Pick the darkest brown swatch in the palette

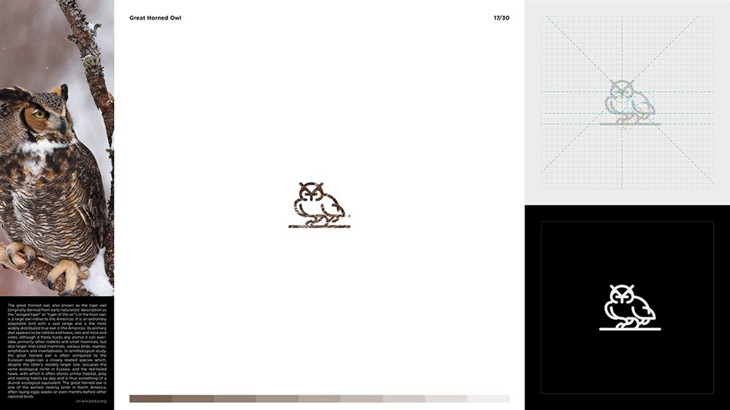(150, 399)
